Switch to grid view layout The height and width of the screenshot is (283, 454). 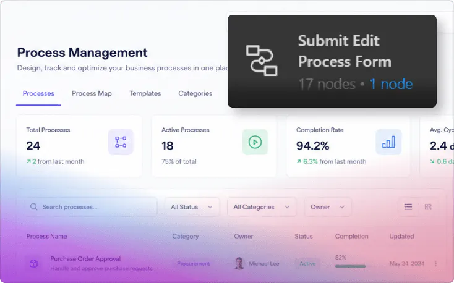click(x=428, y=207)
